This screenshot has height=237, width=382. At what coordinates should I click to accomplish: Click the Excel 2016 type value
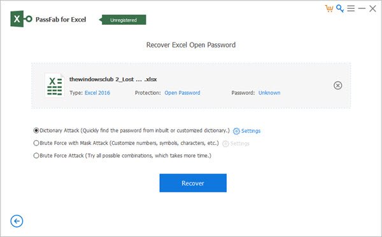click(x=97, y=93)
